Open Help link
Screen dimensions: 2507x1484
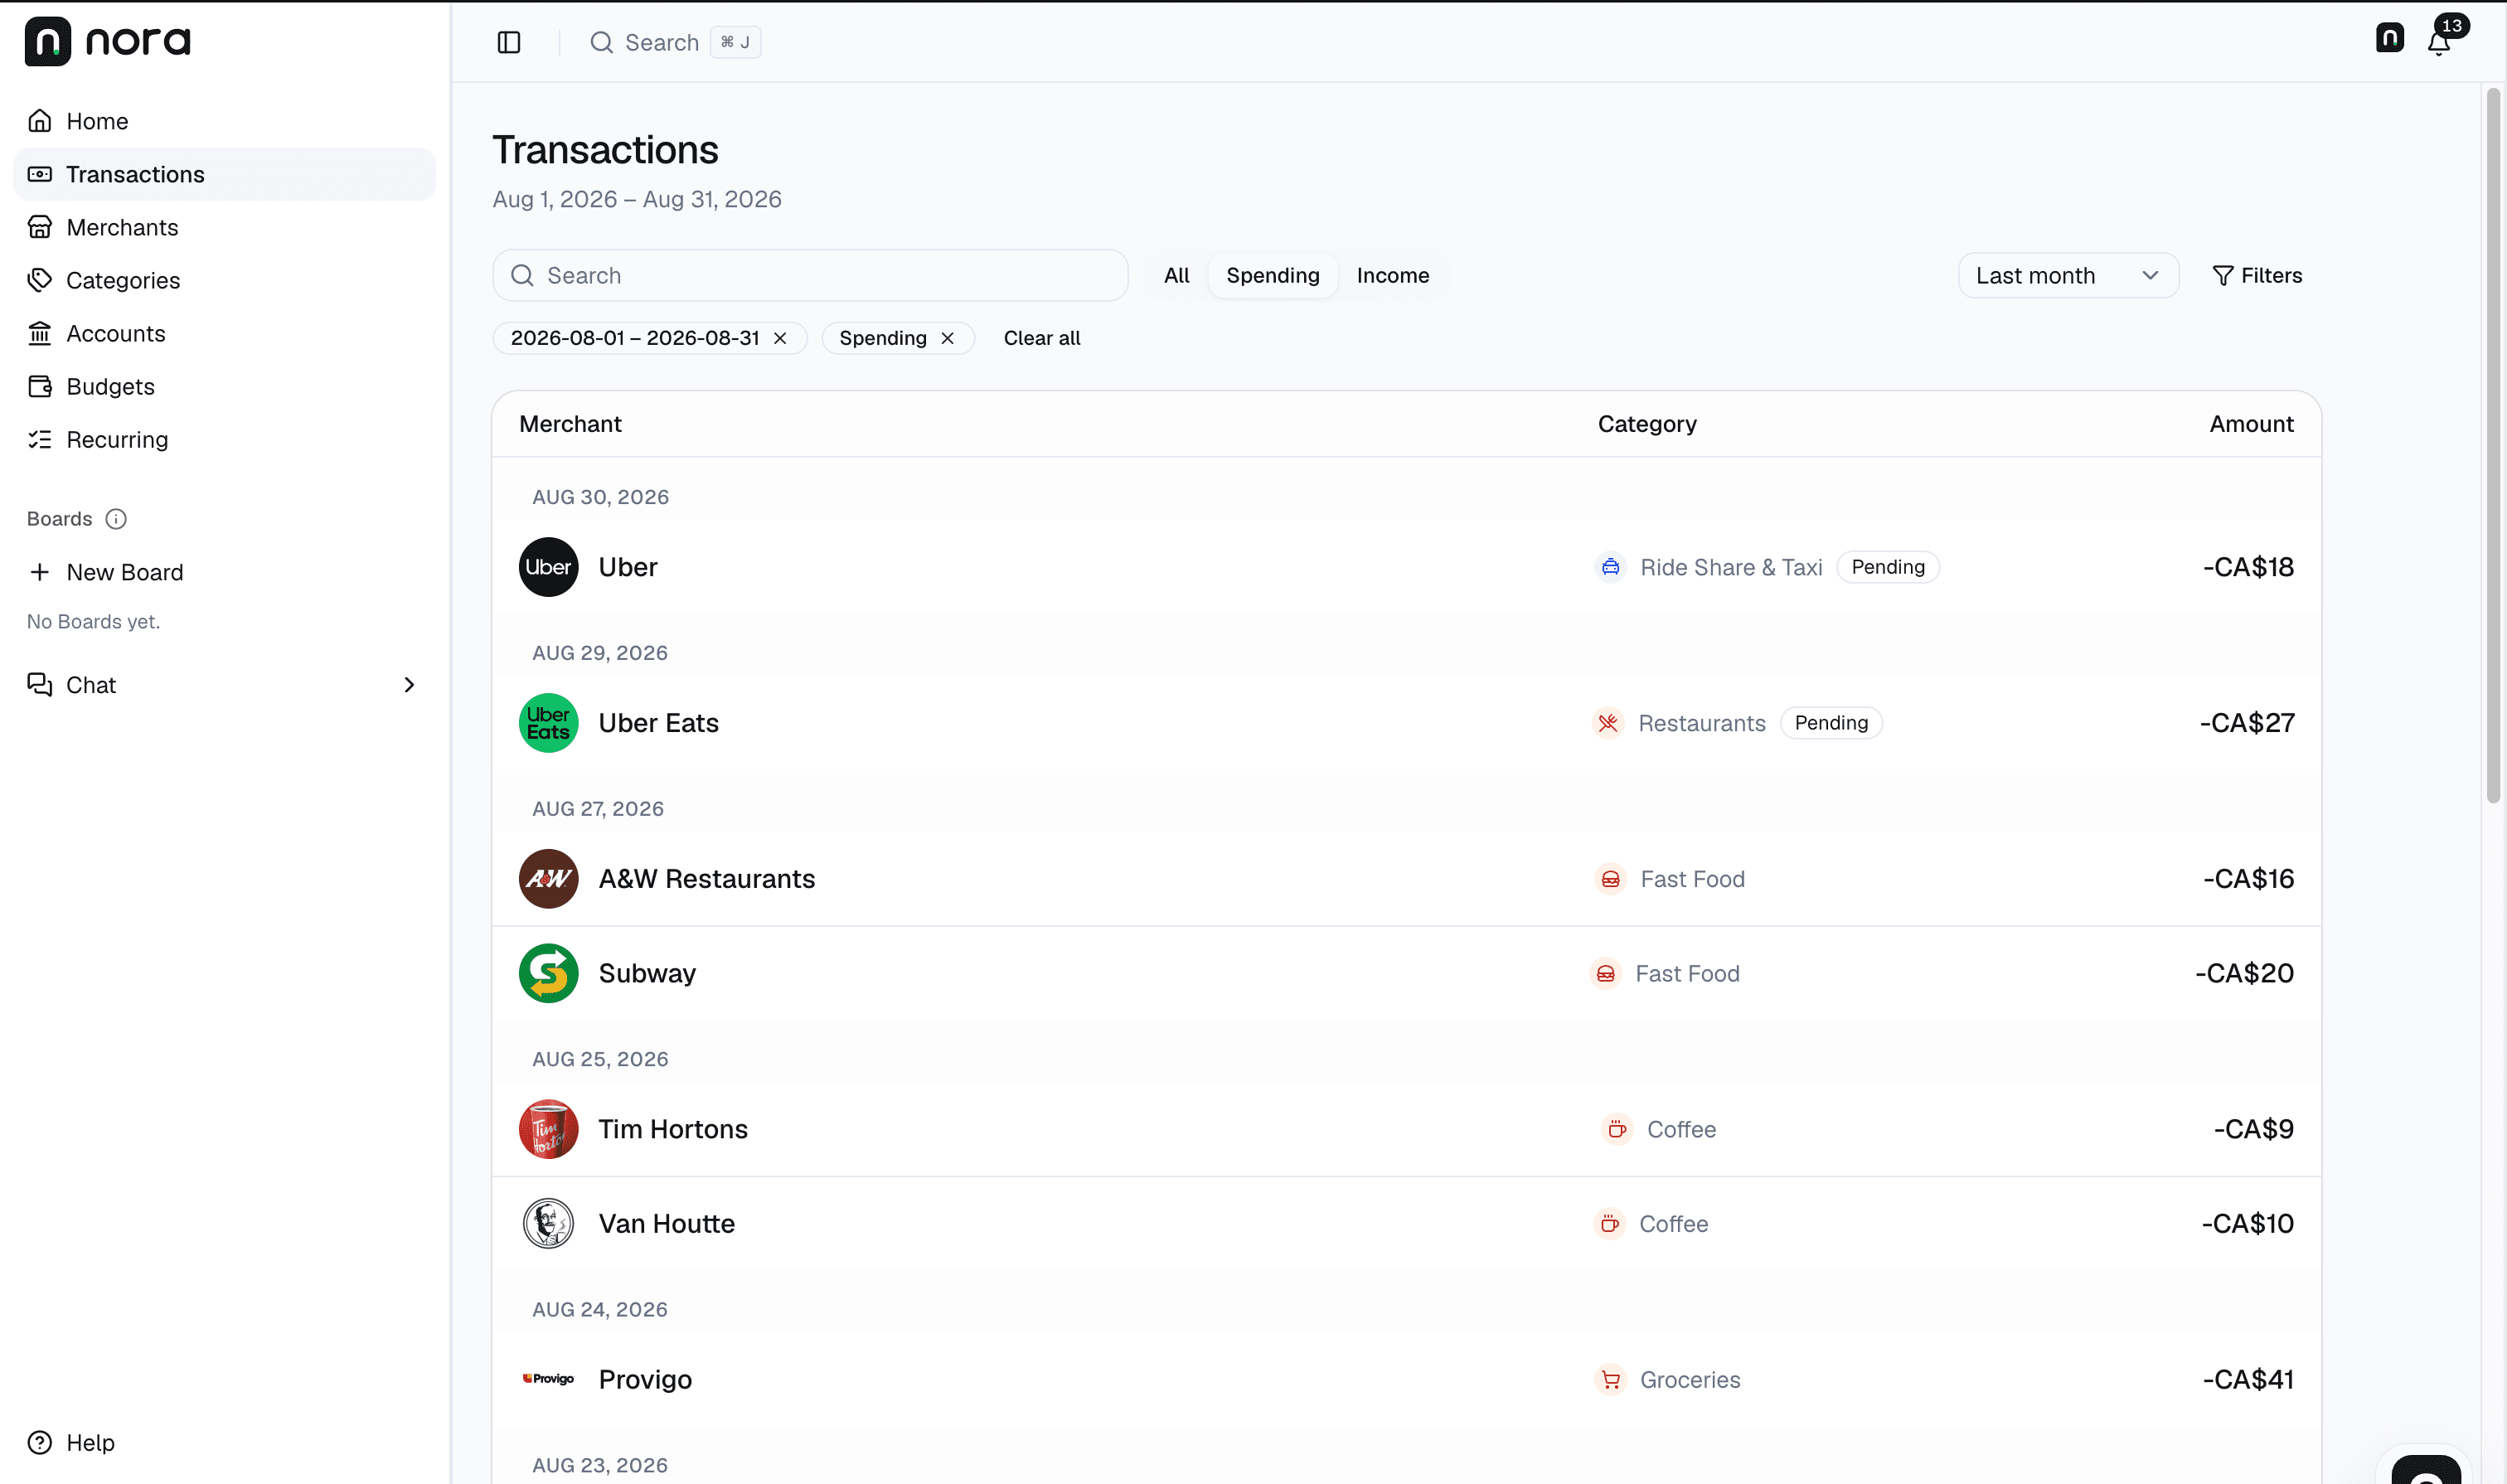[x=90, y=1442]
